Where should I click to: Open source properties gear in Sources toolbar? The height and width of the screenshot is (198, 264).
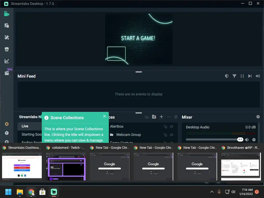pos(176,117)
